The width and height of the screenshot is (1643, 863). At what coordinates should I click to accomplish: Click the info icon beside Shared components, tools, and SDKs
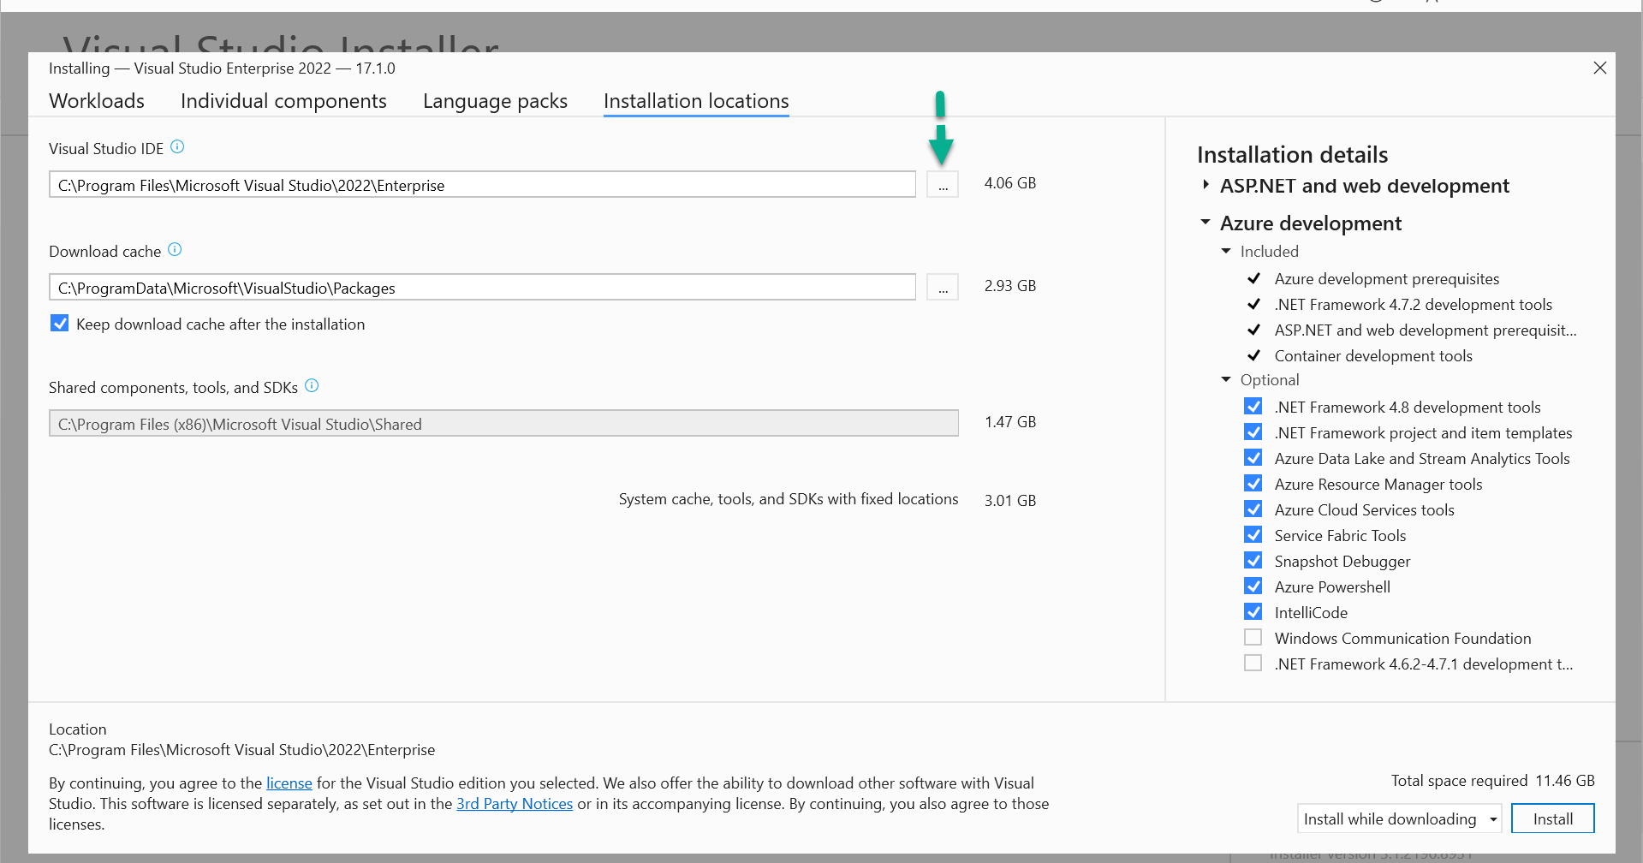tap(312, 385)
